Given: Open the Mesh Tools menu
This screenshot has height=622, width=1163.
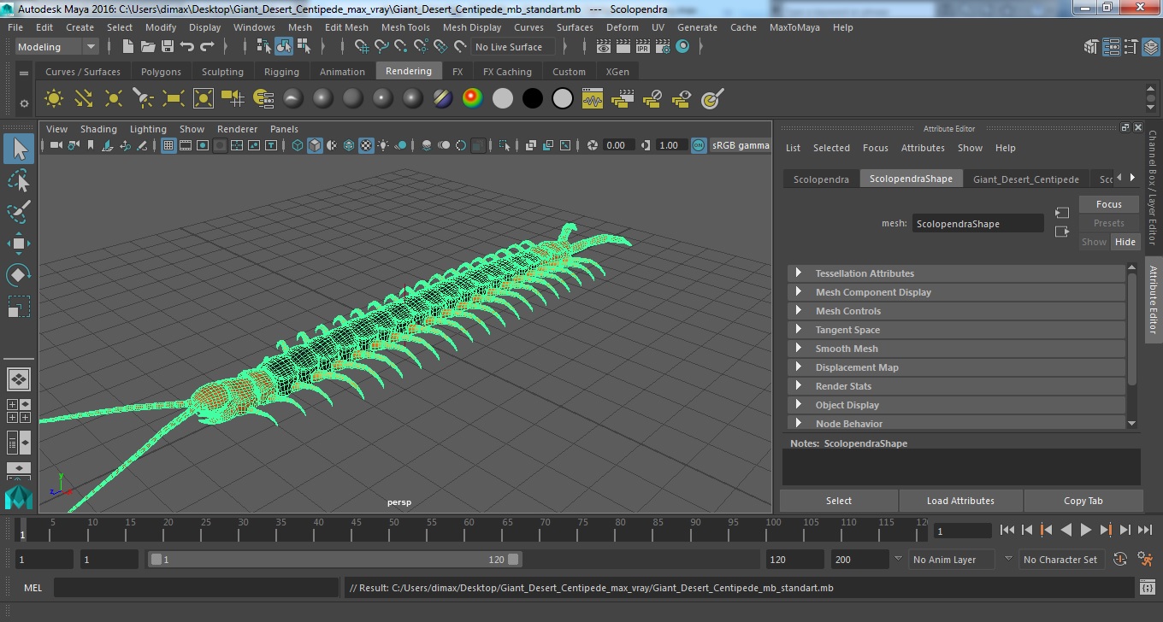Looking at the screenshot, I should click(x=405, y=27).
